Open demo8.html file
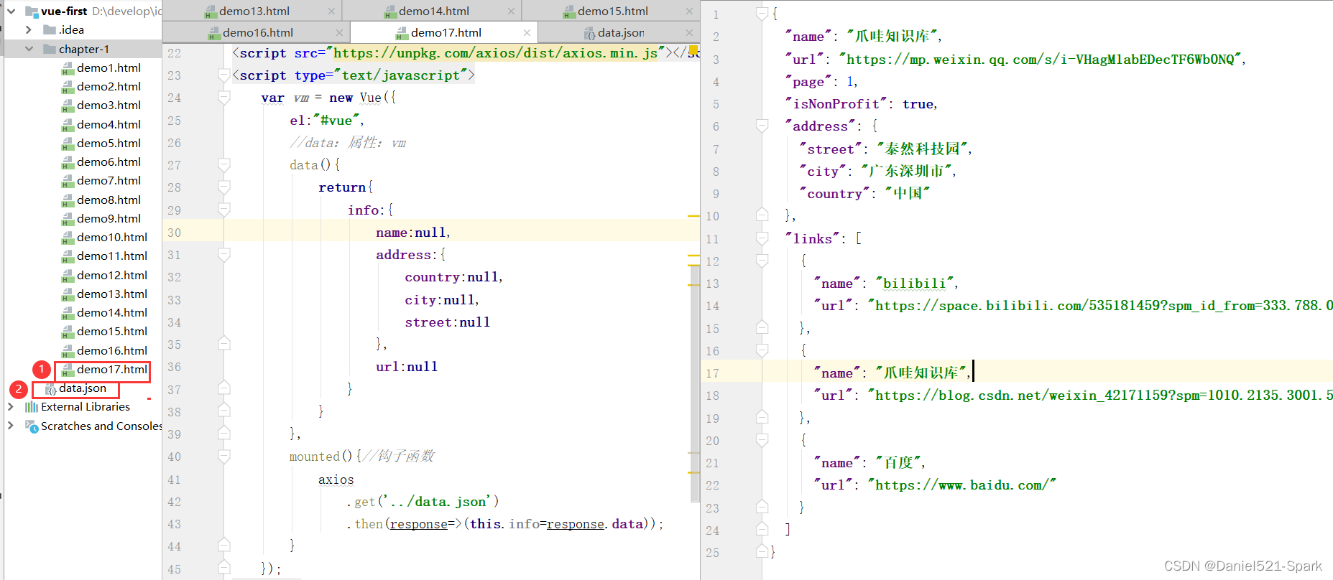Screen dimensions: 1333x580 tap(109, 200)
